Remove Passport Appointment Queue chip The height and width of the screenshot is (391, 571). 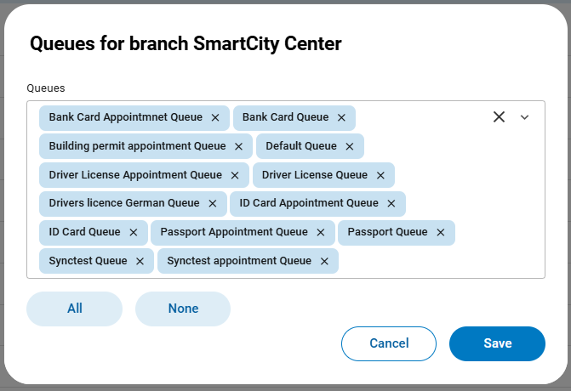321,232
